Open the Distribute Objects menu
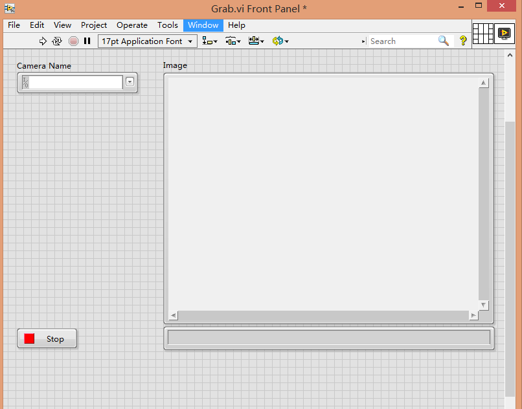This screenshot has width=522, height=409. click(x=233, y=41)
